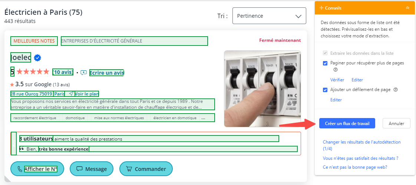Click the ellipsis after the service tags
Screen dimensions: 416x185
203,118
